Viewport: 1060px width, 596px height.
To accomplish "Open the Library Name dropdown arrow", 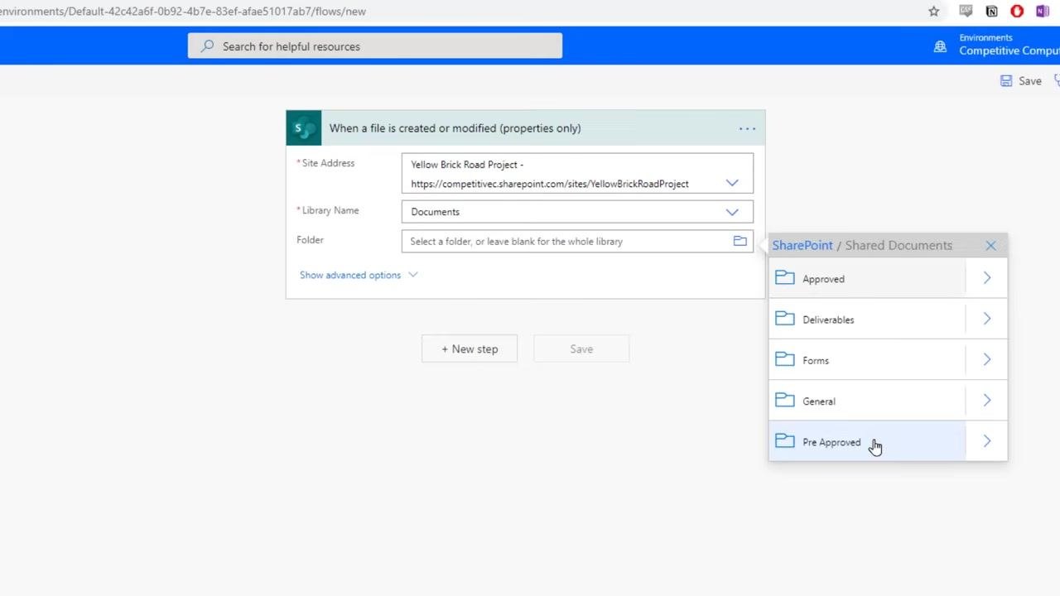I will (732, 212).
